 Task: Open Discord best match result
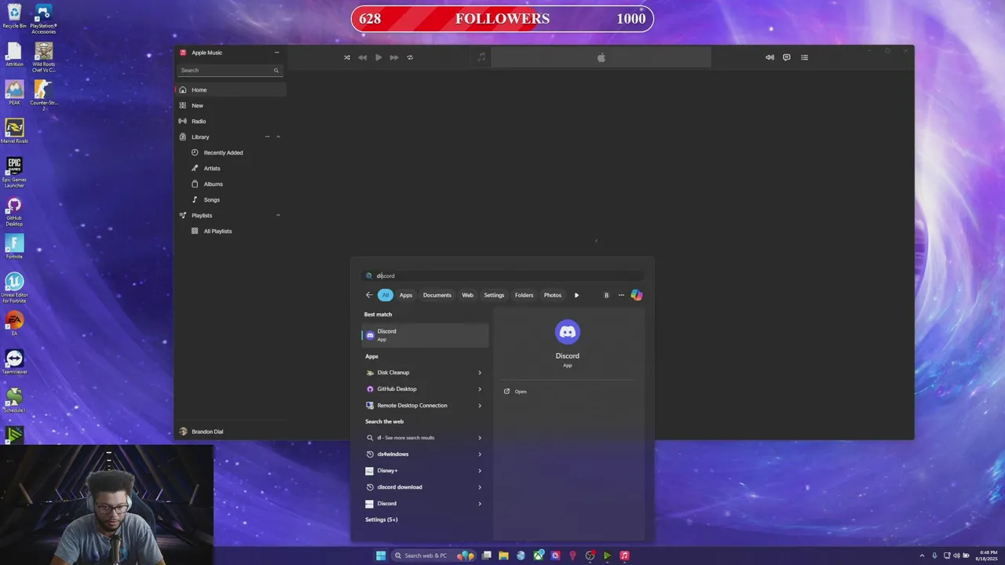coord(425,335)
